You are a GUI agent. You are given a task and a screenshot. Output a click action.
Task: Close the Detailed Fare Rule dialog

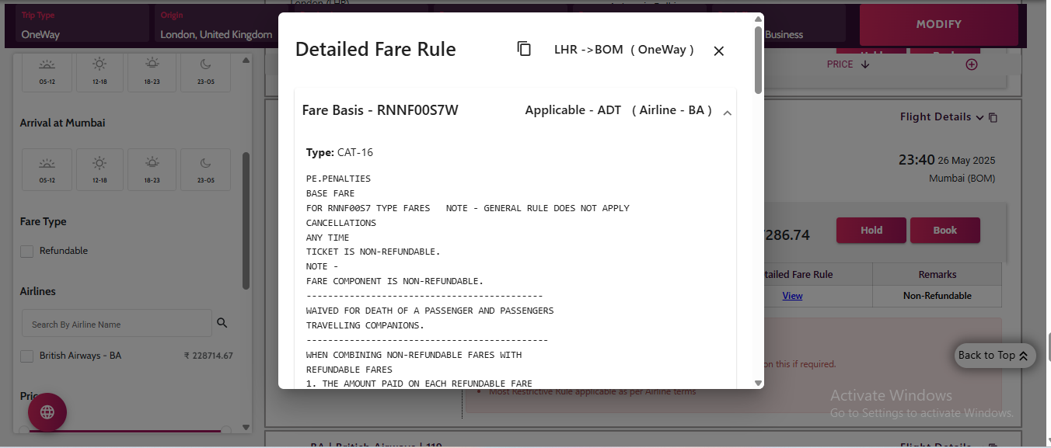pyautogui.click(x=718, y=50)
